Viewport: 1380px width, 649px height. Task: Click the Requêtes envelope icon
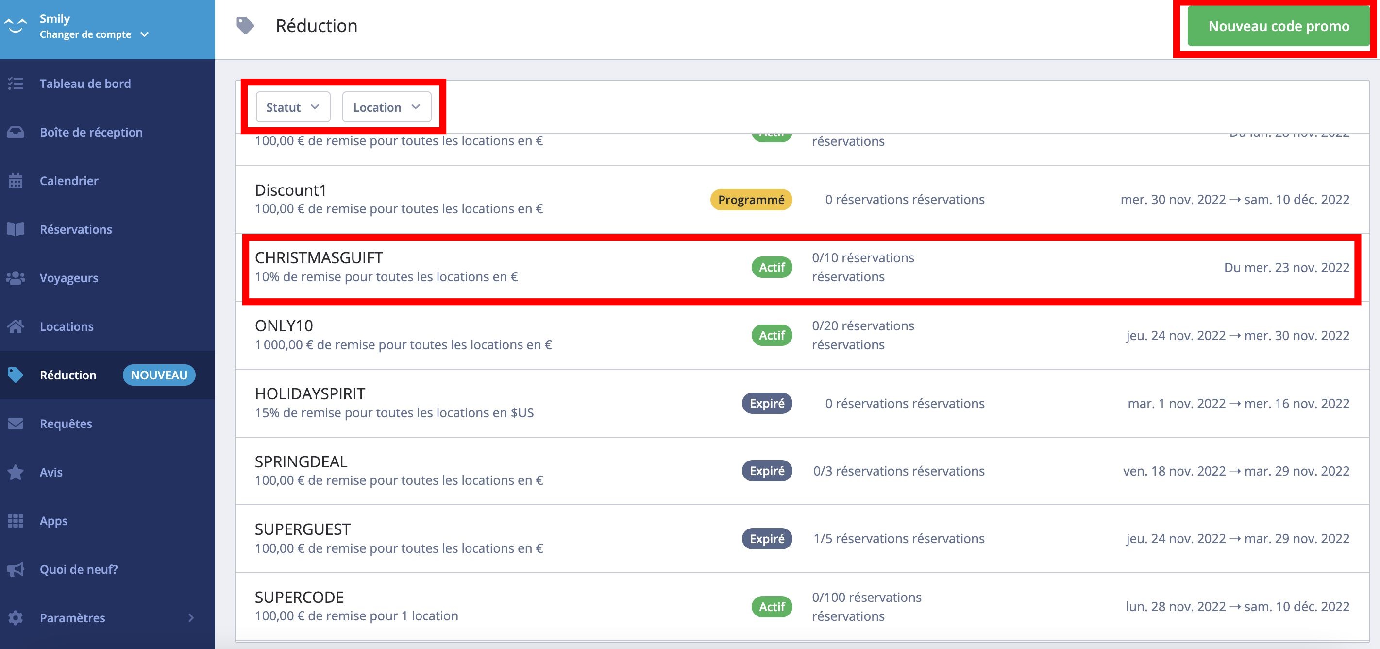click(x=16, y=424)
